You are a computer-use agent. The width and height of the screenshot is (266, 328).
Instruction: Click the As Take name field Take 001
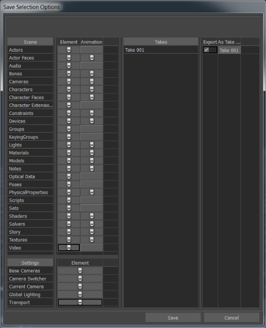tap(229, 50)
